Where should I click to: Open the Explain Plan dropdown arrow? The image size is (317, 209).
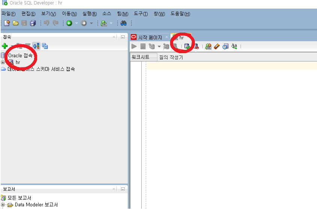(x=159, y=46)
